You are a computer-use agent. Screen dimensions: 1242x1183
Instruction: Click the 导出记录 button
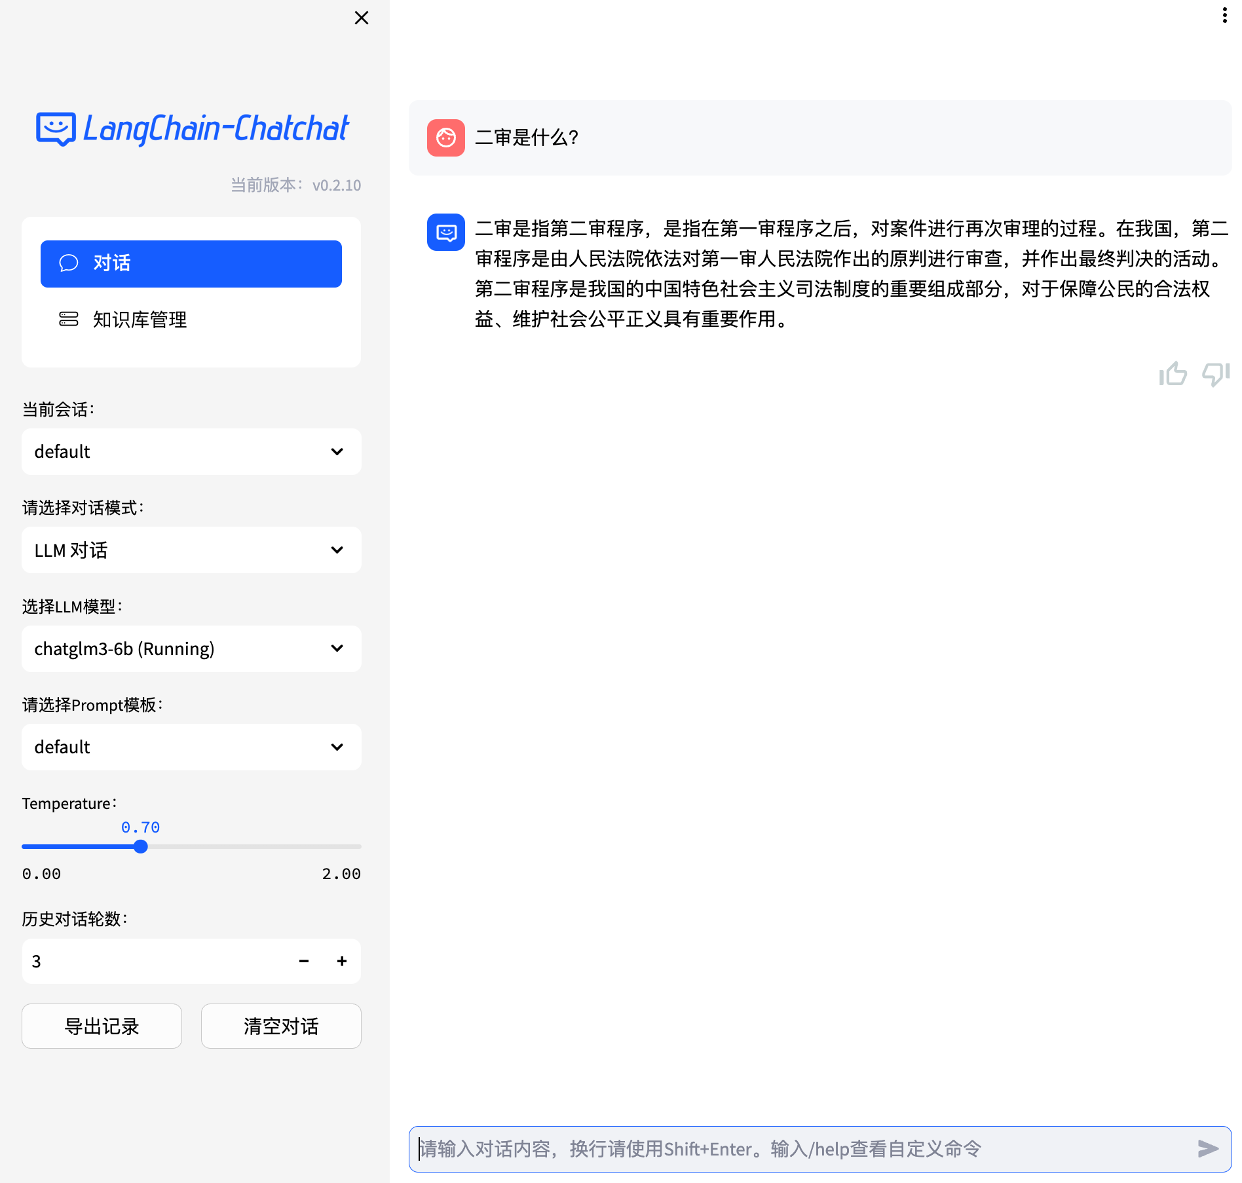pyautogui.click(x=102, y=1026)
